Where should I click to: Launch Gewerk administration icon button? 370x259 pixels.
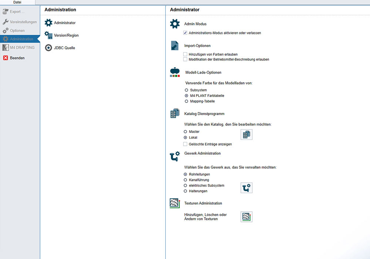tap(246, 188)
